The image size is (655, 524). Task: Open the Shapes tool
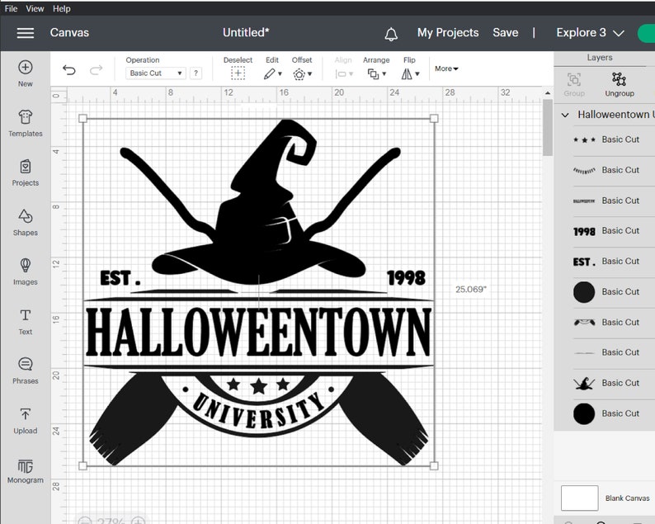(x=25, y=222)
